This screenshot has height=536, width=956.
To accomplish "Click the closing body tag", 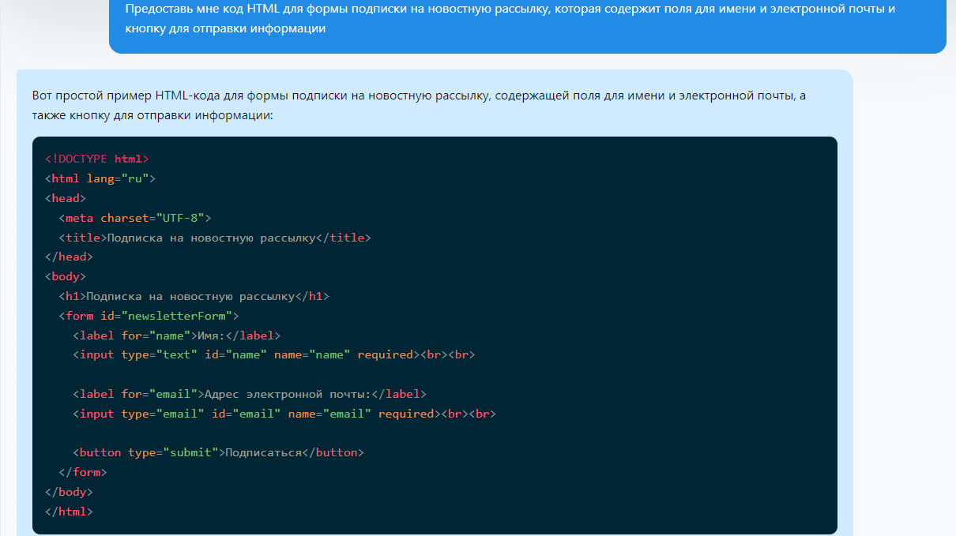I will tap(69, 492).
